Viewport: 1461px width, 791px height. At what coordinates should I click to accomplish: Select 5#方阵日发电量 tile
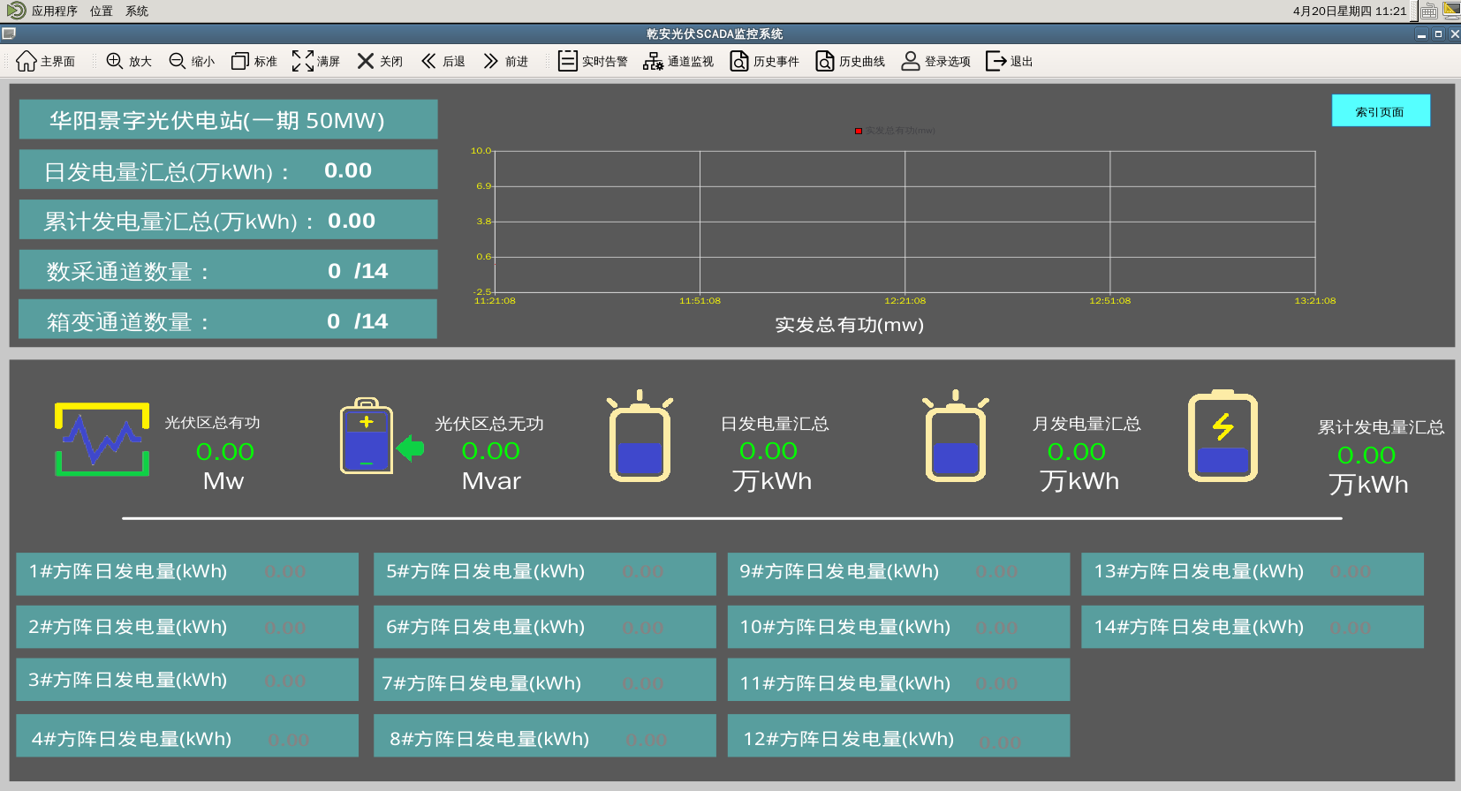click(545, 573)
